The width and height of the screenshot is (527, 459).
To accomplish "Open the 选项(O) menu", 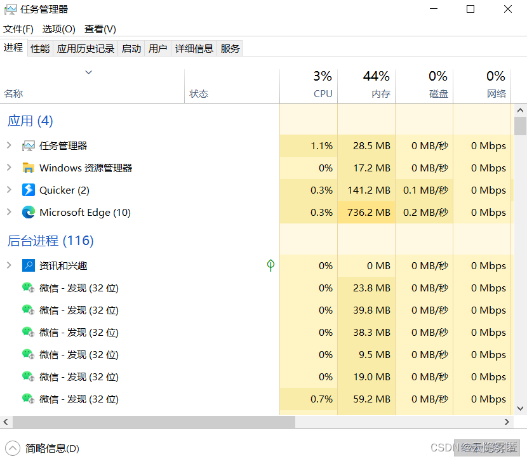I will [59, 29].
